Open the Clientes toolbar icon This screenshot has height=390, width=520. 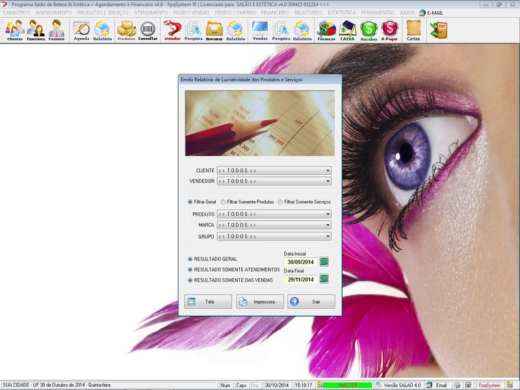(14, 30)
